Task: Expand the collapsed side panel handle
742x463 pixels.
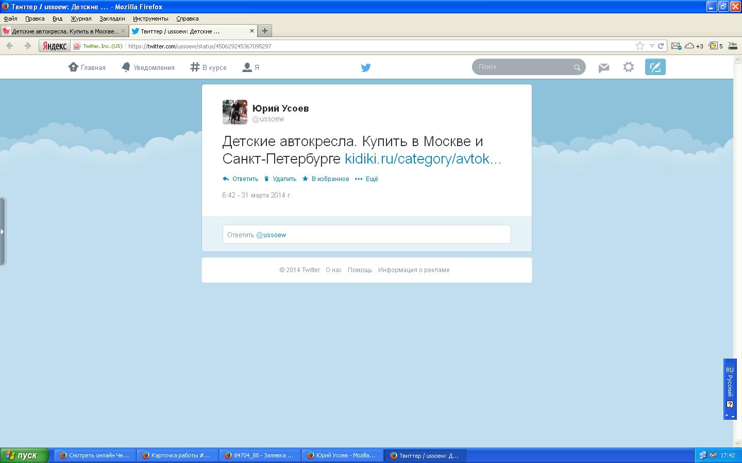Action: tap(3, 232)
